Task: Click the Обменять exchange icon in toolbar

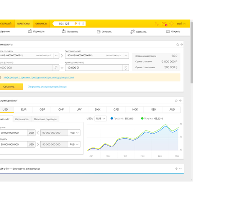Action: pos(133,31)
